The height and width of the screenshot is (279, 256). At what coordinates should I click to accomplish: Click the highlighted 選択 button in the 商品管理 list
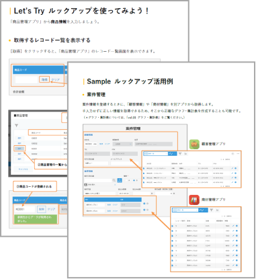tap(19, 149)
